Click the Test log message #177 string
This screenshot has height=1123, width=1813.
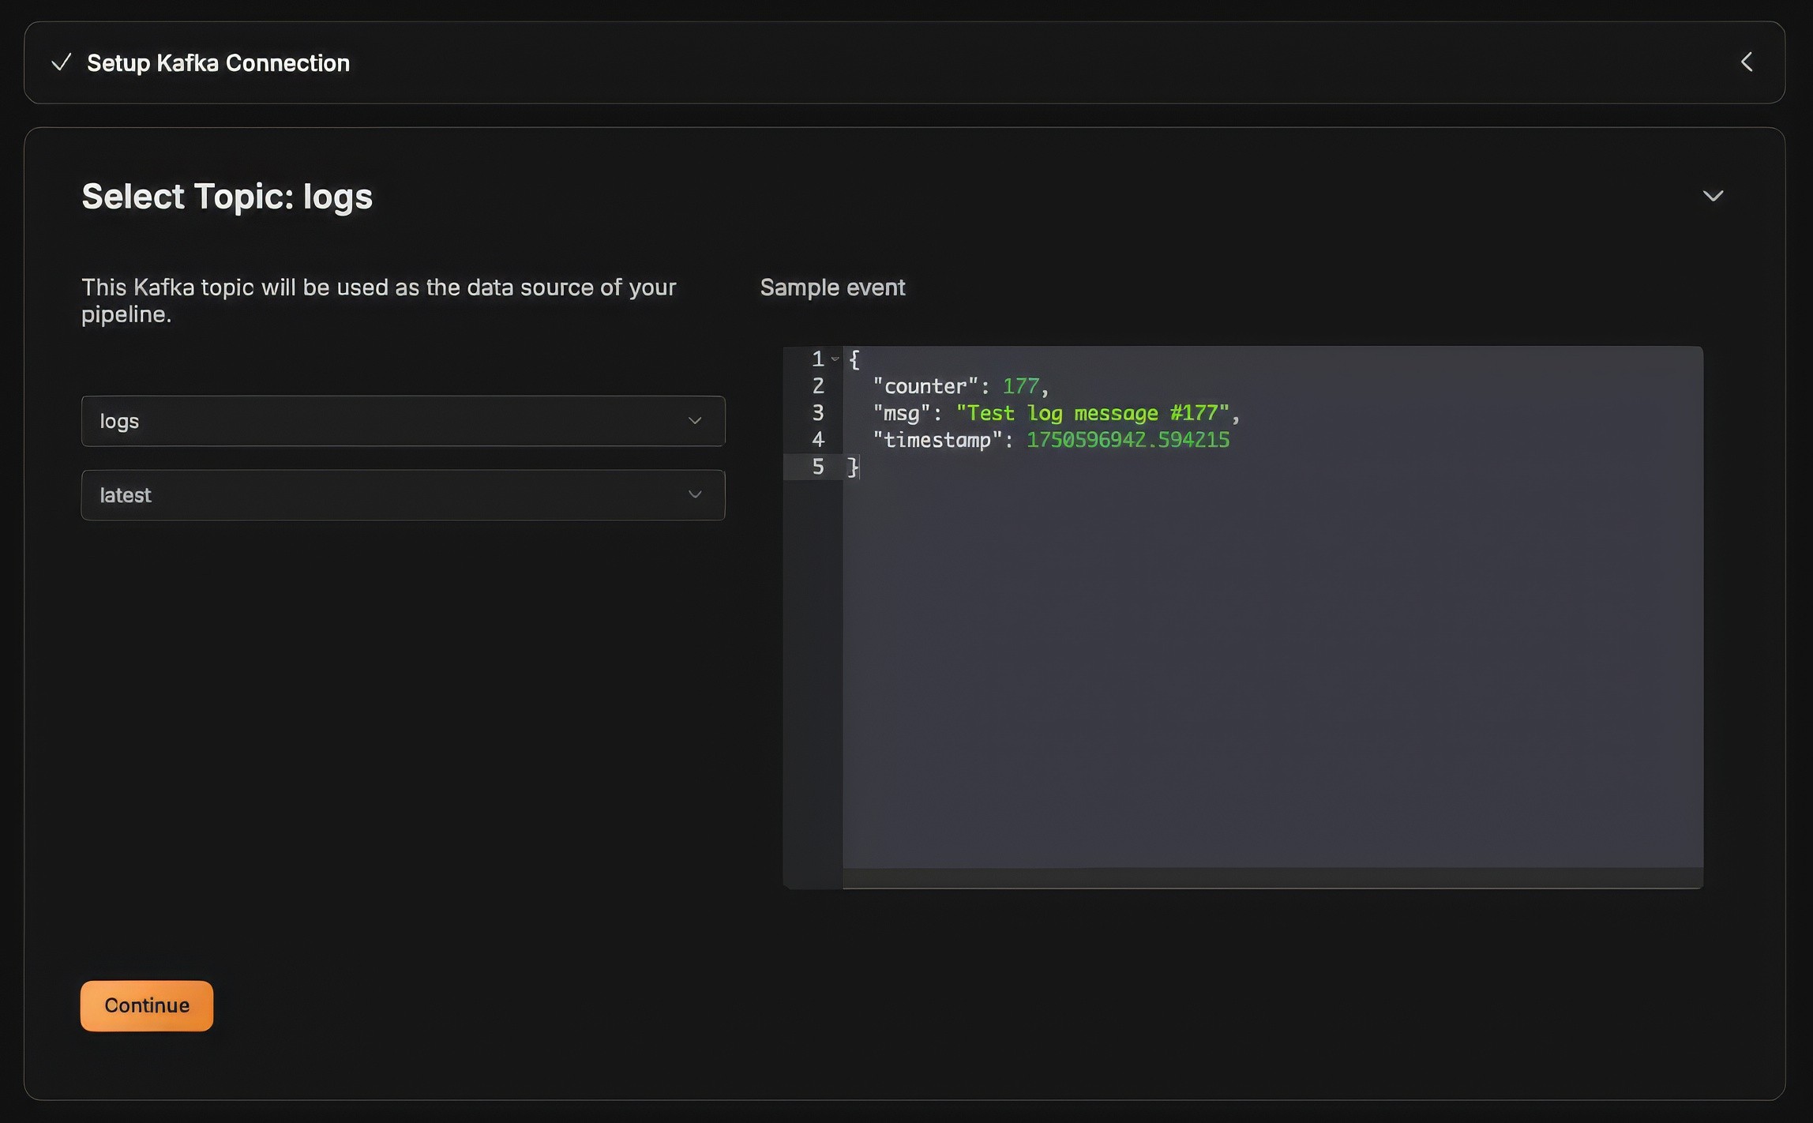pyautogui.click(x=1093, y=413)
